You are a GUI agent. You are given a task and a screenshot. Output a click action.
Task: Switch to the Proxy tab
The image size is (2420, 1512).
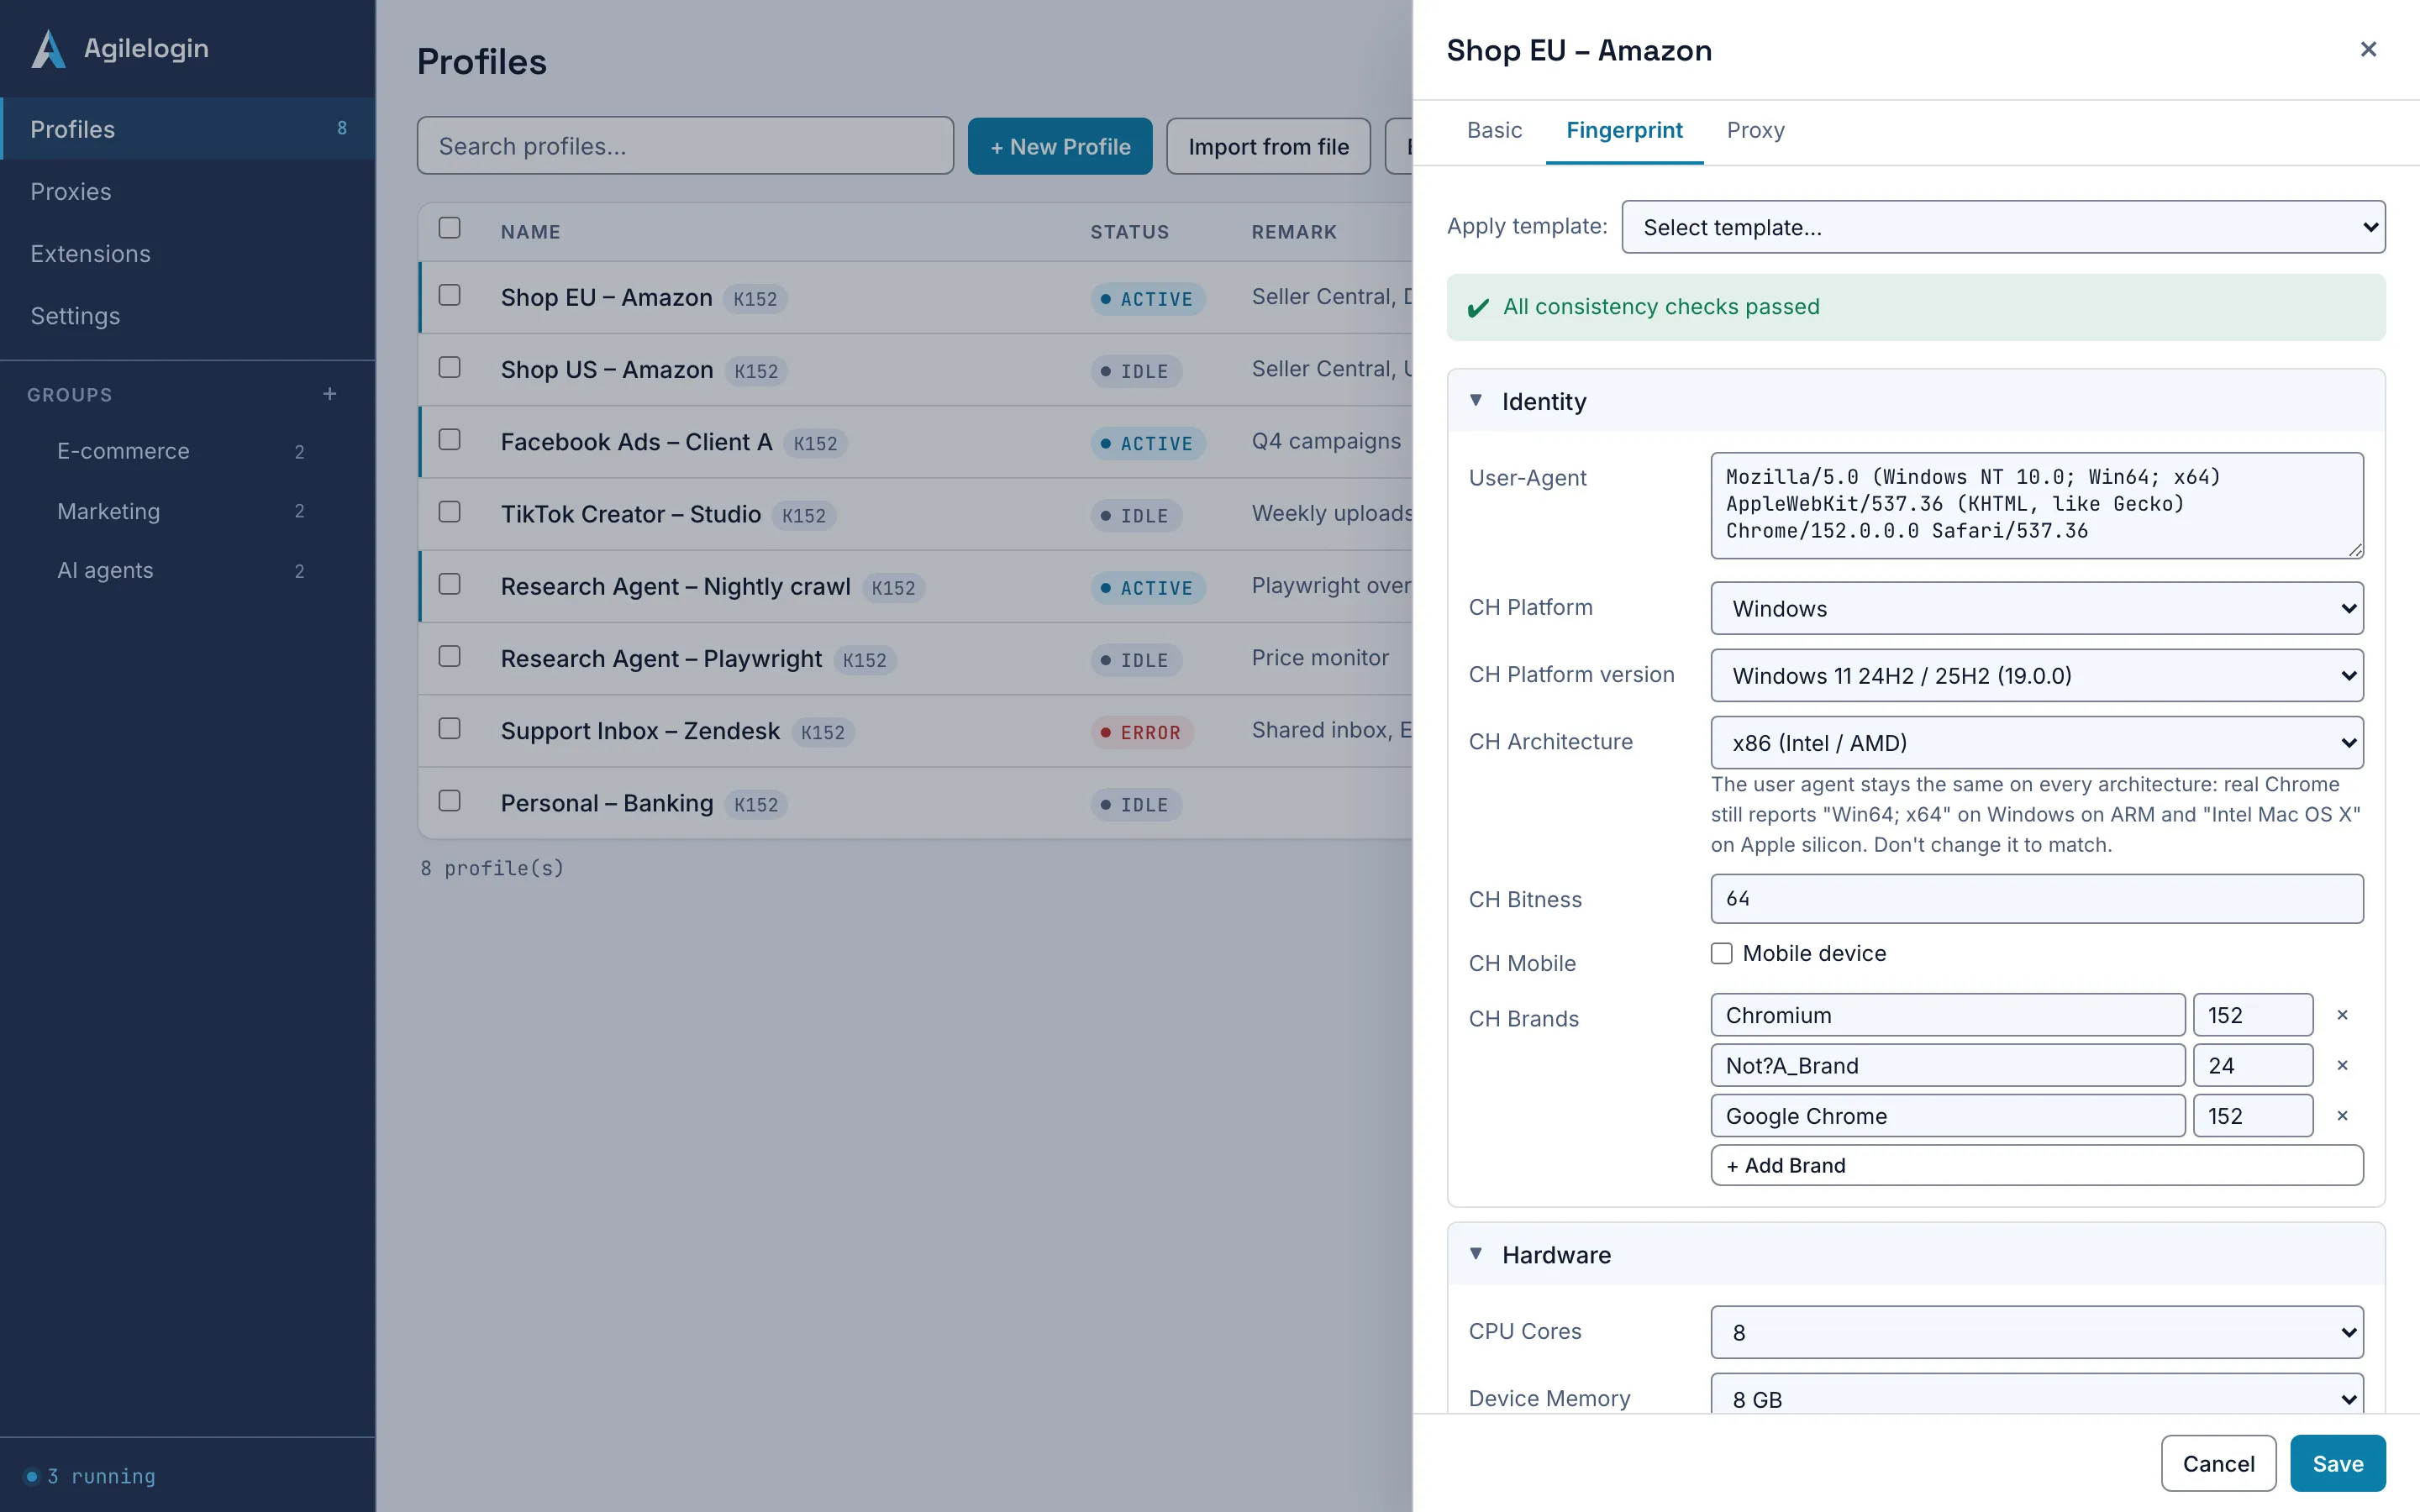(1755, 130)
